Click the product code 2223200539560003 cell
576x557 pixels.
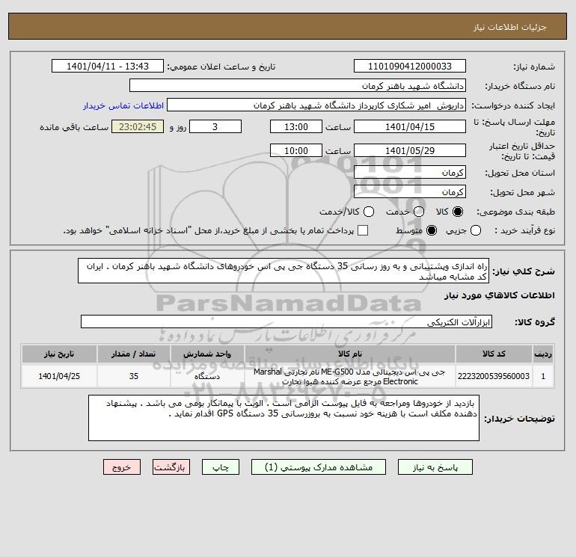click(x=494, y=376)
